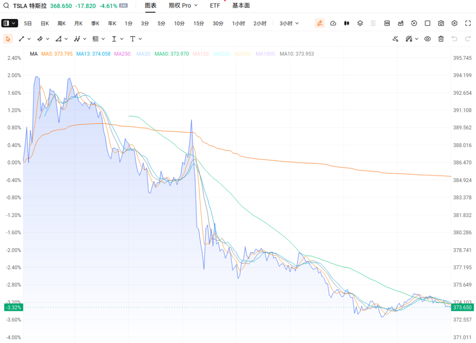Viewport: 476px width, 343px height.
Task: Take a chart snapshot with camera icon
Action: point(441,23)
